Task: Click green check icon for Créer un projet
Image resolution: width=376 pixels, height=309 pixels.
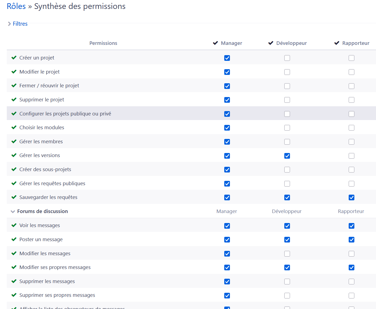Action: tap(14, 58)
